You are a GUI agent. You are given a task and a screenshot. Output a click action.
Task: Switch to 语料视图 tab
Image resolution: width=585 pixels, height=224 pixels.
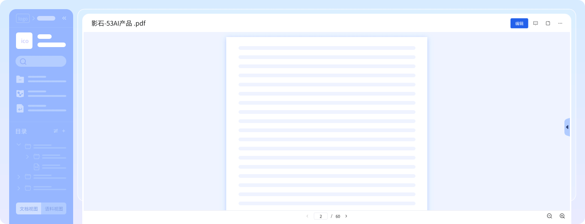pyautogui.click(x=54, y=209)
